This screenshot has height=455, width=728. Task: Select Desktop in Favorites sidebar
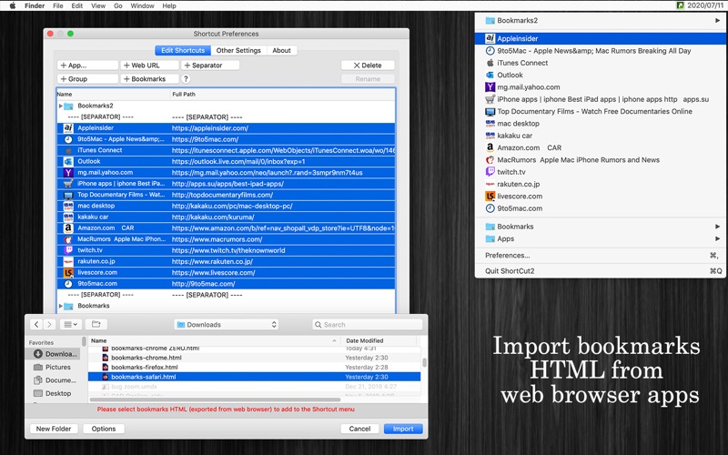tap(52, 393)
